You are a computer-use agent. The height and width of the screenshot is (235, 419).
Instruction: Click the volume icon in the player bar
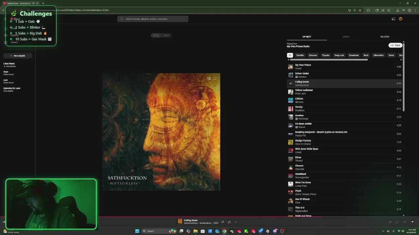tap(390, 222)
